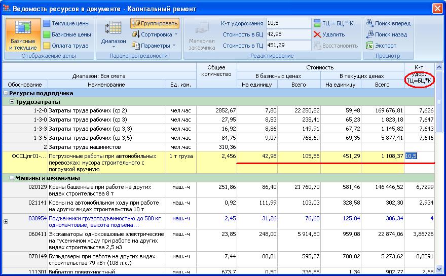Viewport: 446px width, 276px height.
Task: Click the 'Восстановить' icon in Редактирование
Action: point(317,46)
